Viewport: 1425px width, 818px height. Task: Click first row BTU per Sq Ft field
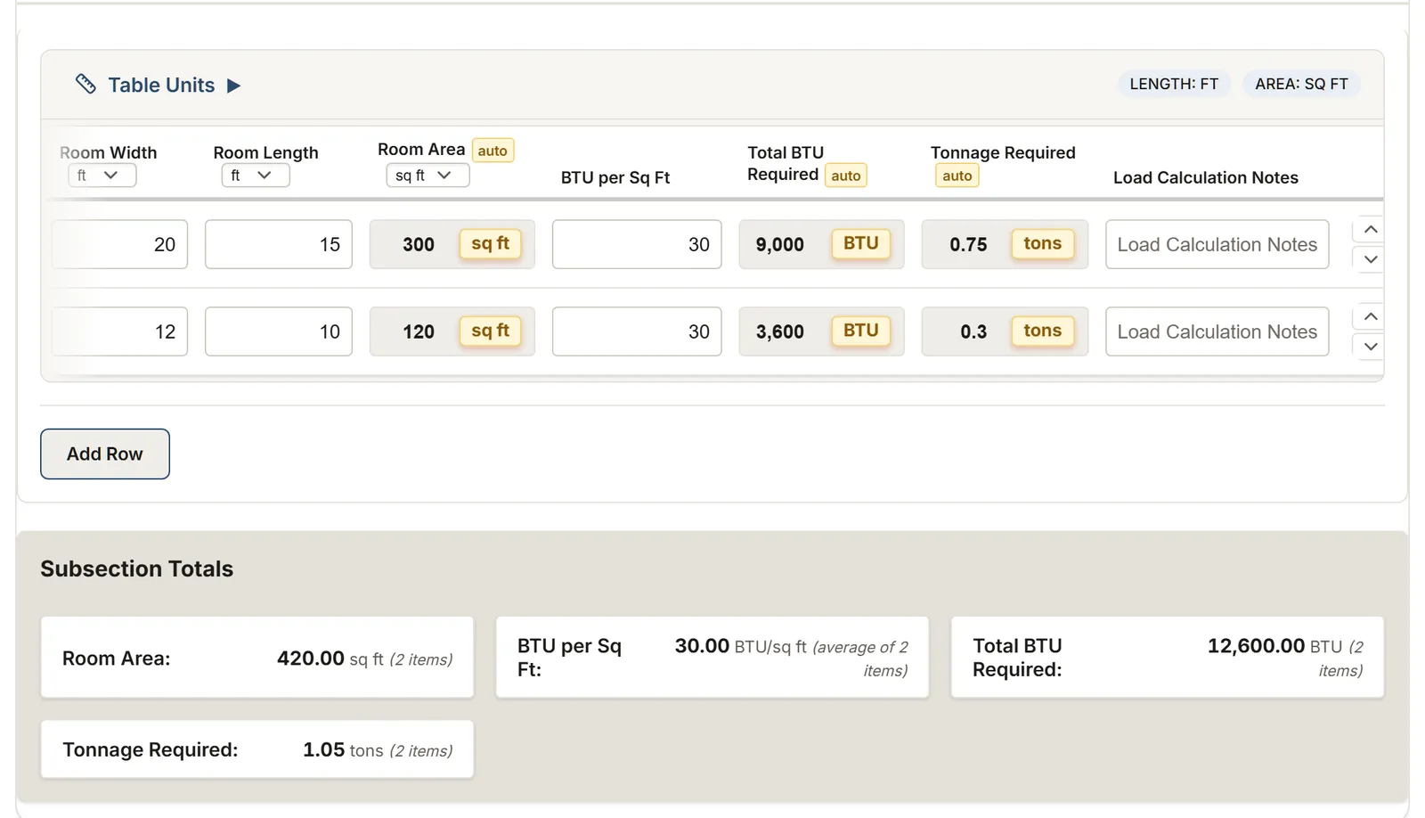[637, 244]
